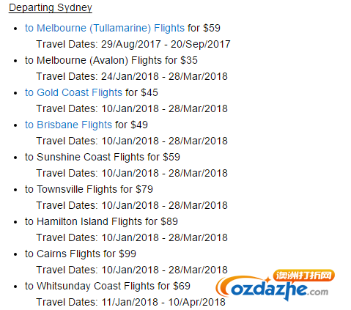The height and width of the screenshot is (310, 351).
Task: Click the $59 price for Tullamarine
Action: pos(211,28)
